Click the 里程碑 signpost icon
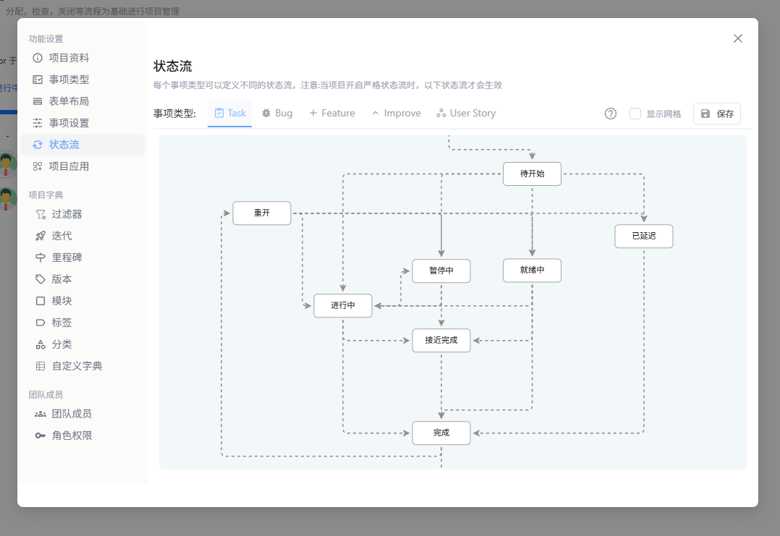Image resolution: width=780 pixels, height=536 pixels. point(41,258)
